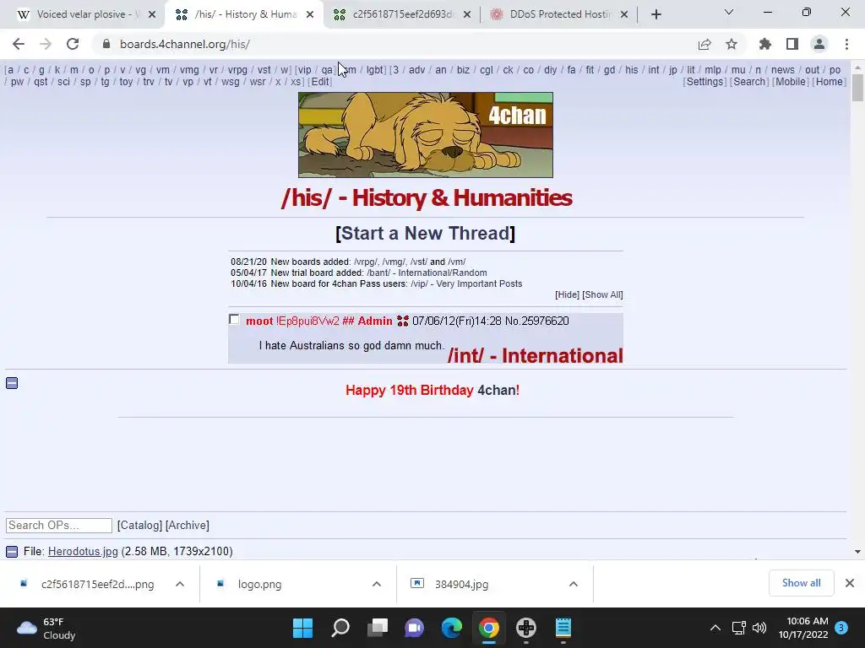Go back using the browser back arrow
The height and width of the screenshot is (648, 865).
click(x=19, y=44)
